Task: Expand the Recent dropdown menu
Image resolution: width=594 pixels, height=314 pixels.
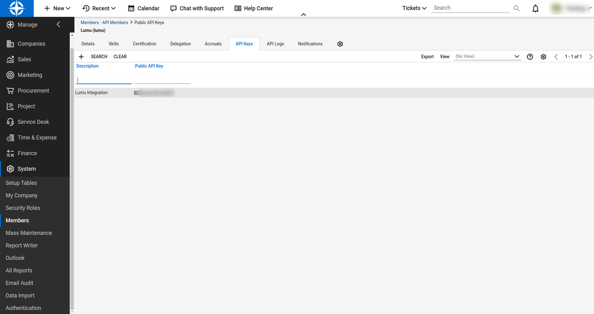Action: pos(99,8)
